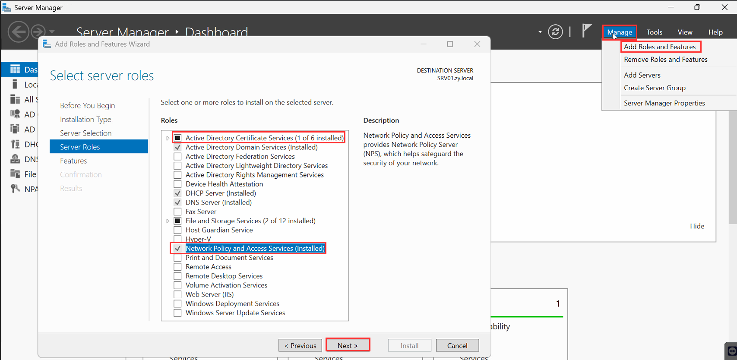Select the Server Roles step

click(x=99, y=147)
